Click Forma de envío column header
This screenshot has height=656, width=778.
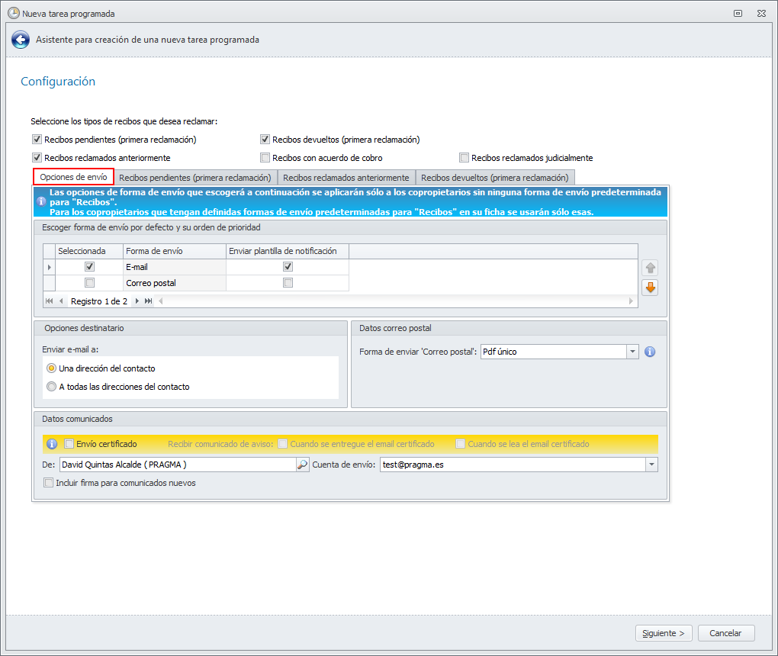(x=174, y=251)
